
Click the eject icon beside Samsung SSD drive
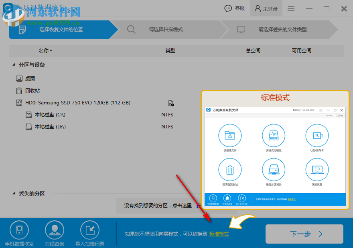coord(171,103)
